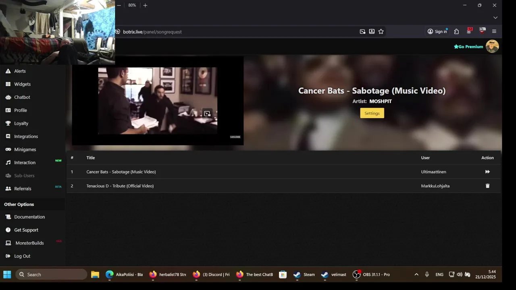Click the extension icon with >1k badge
Screen dimensions: 516x290
[x=482, y=31]
